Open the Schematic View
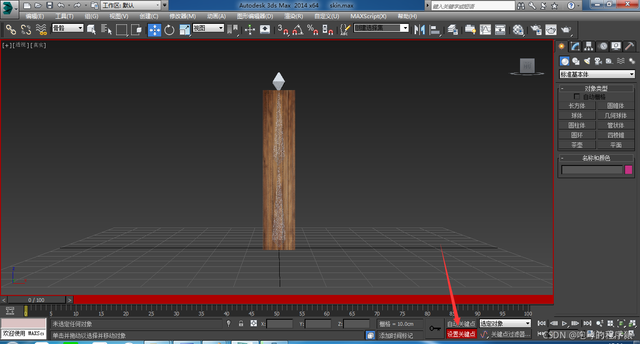The height and width of the screenshot is (344, 640). [x=500, y=30]
